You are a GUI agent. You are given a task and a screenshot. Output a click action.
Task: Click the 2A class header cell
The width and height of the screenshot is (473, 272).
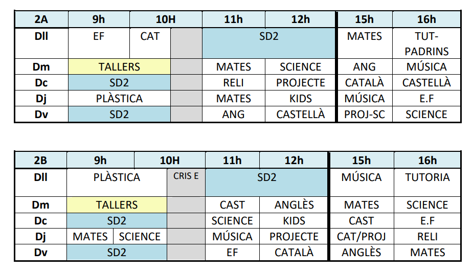[x=41, y=20]
